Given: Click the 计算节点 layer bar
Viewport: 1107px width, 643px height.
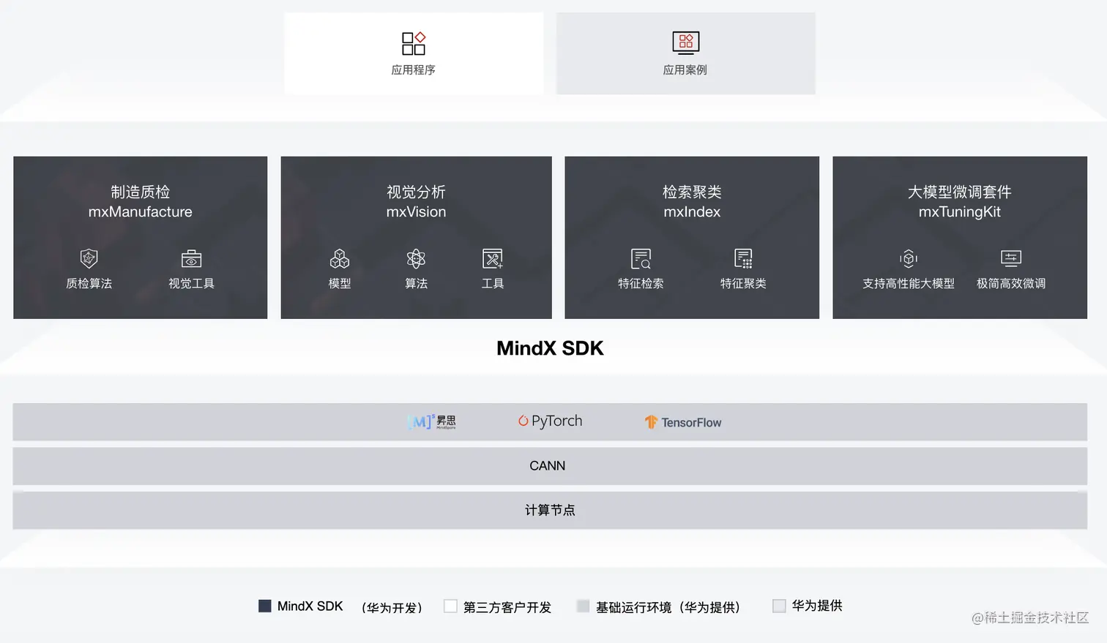Looking at the screenshot, I should pos(550,510).
